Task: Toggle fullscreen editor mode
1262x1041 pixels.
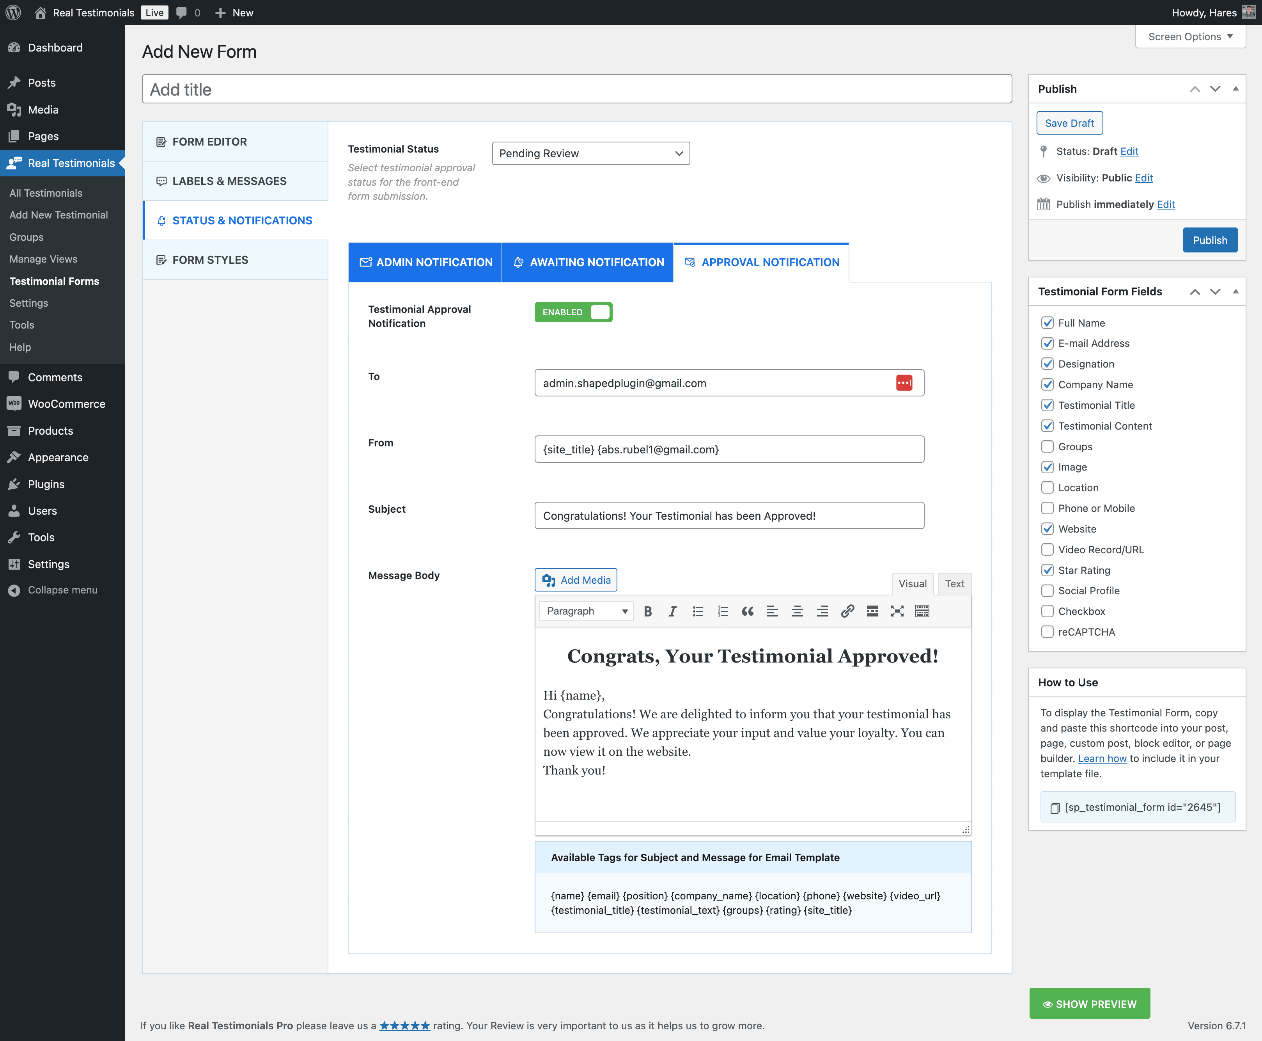Action: (897, 611)
